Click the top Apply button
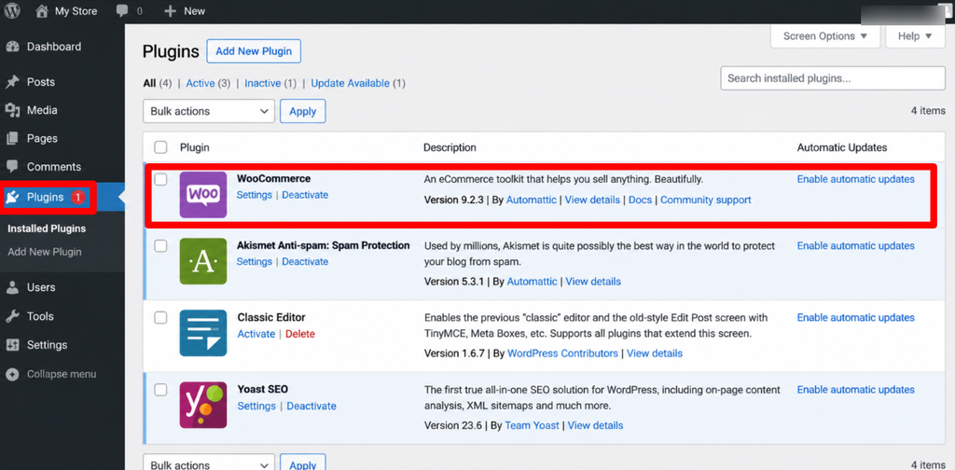 click(303, 111)
